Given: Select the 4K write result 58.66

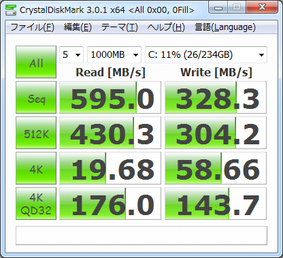Looking at the screenshot, I should click(x=216, y=168).
